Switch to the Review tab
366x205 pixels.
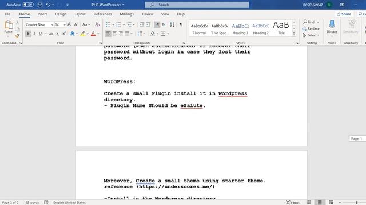click(x=148, y=14)
